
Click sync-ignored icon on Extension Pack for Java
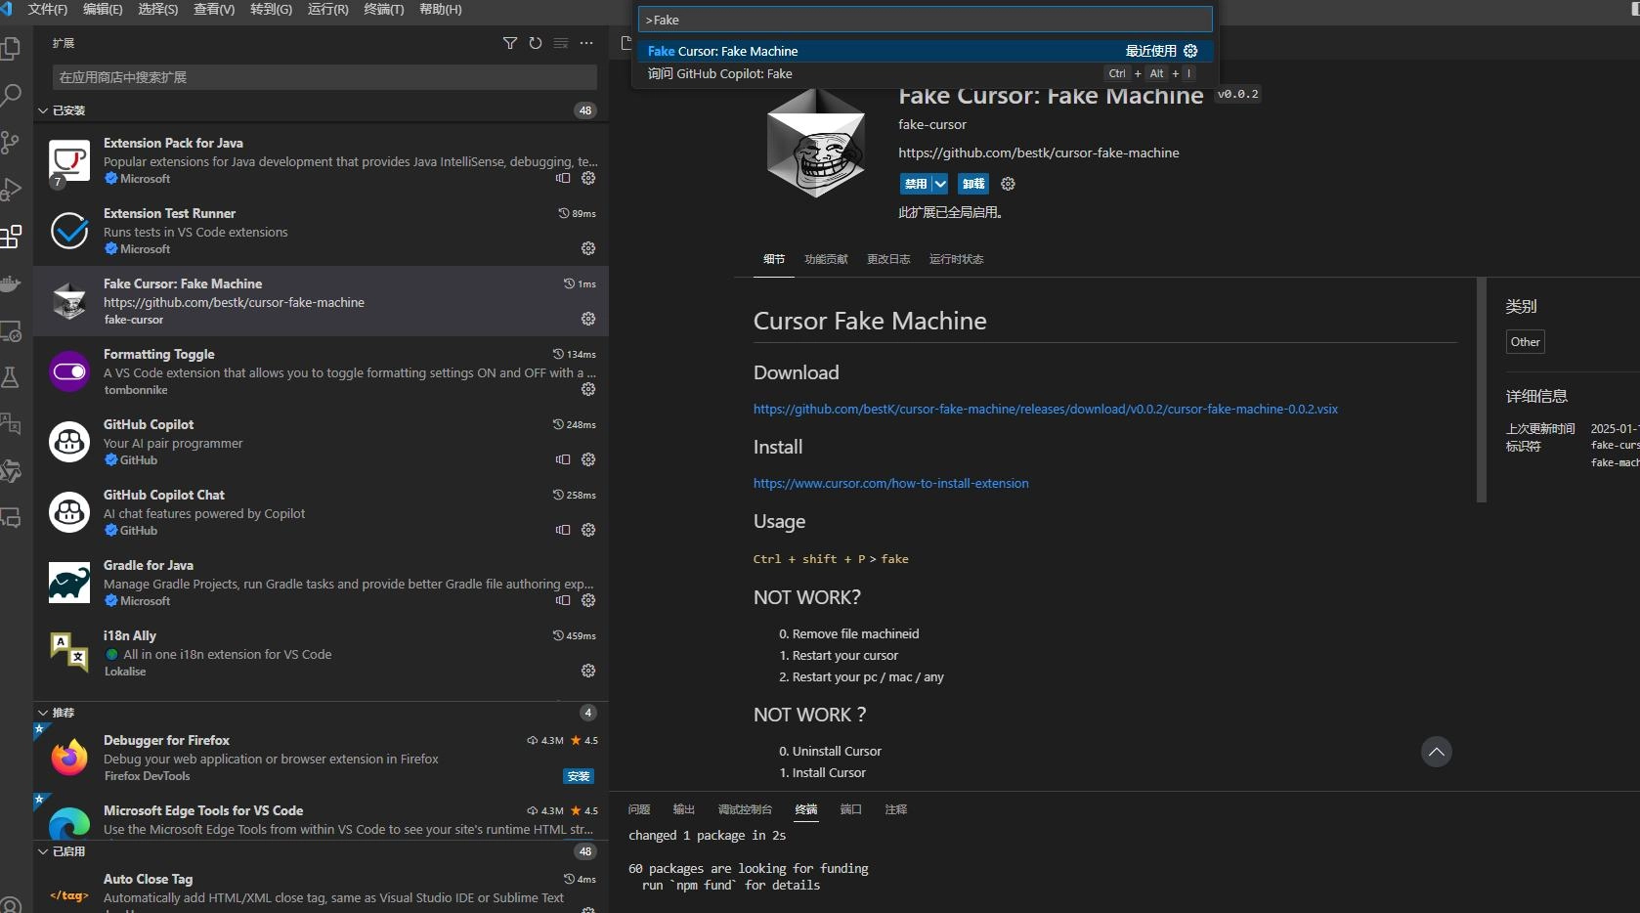pos(563,178)
